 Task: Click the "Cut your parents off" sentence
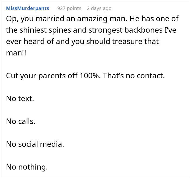[42, 76]
